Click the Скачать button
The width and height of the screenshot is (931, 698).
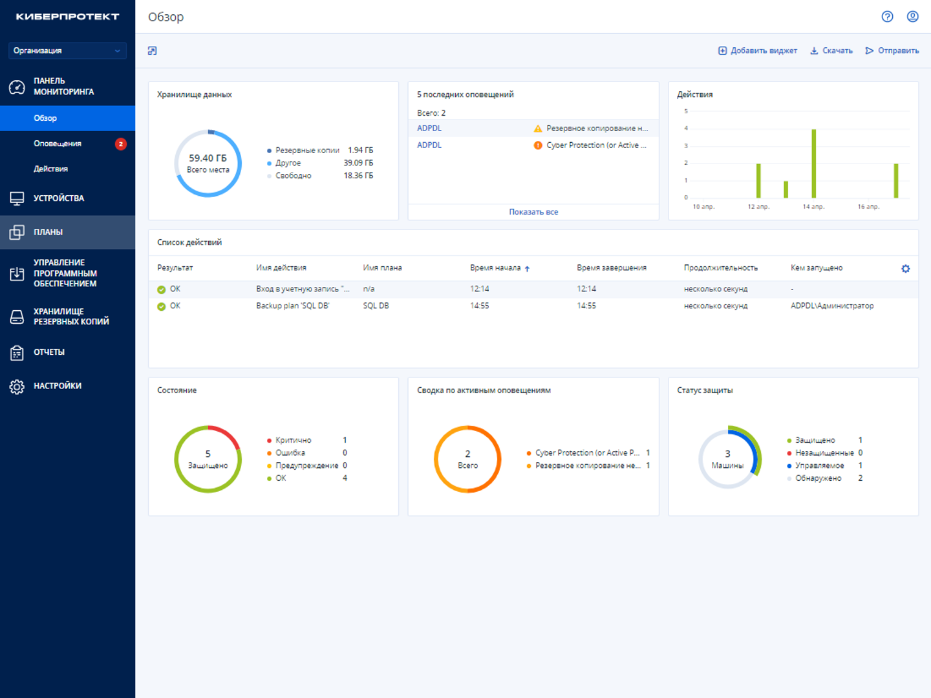point(831,51)
